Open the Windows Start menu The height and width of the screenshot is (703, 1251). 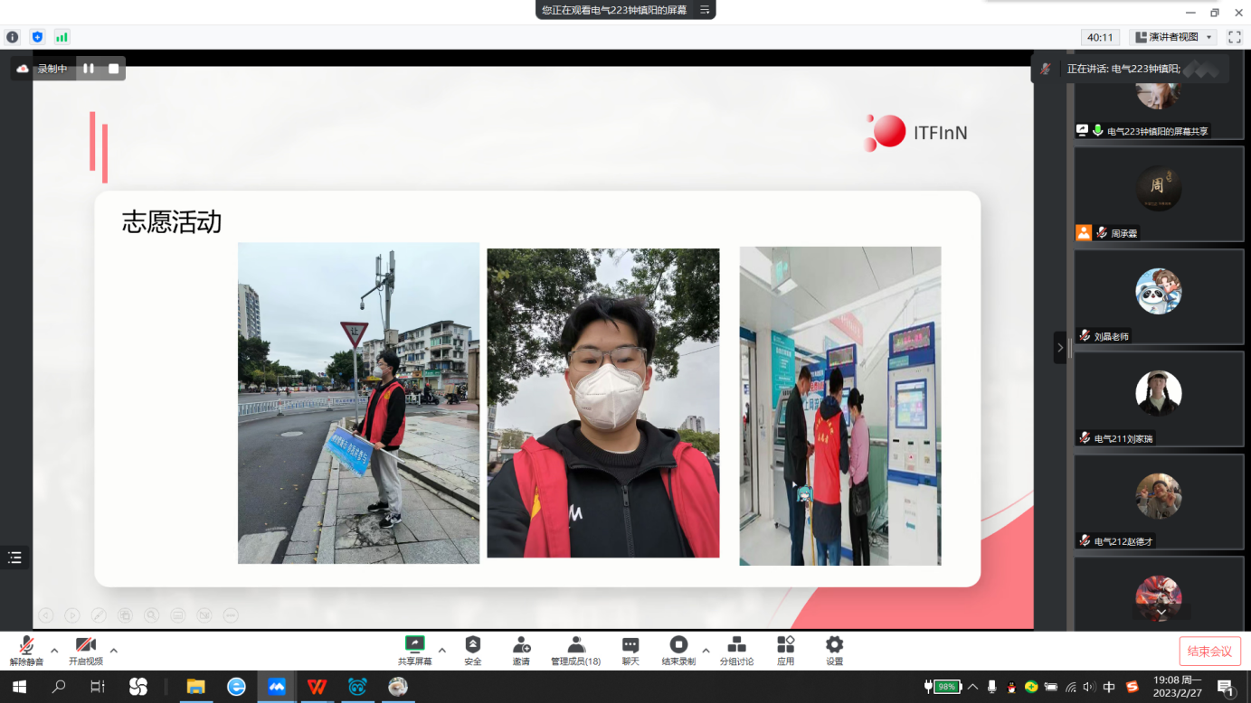(x=19, y=687)
